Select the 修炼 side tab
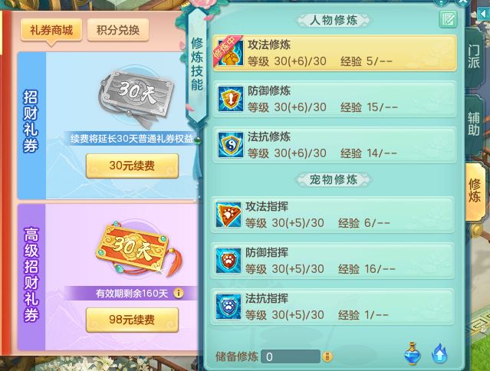The image size is (490, 371). (x=475, y=191)
